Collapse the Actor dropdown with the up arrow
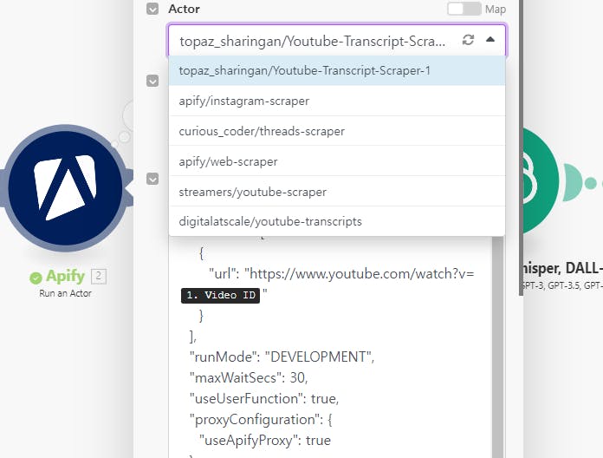 (490, 39)
